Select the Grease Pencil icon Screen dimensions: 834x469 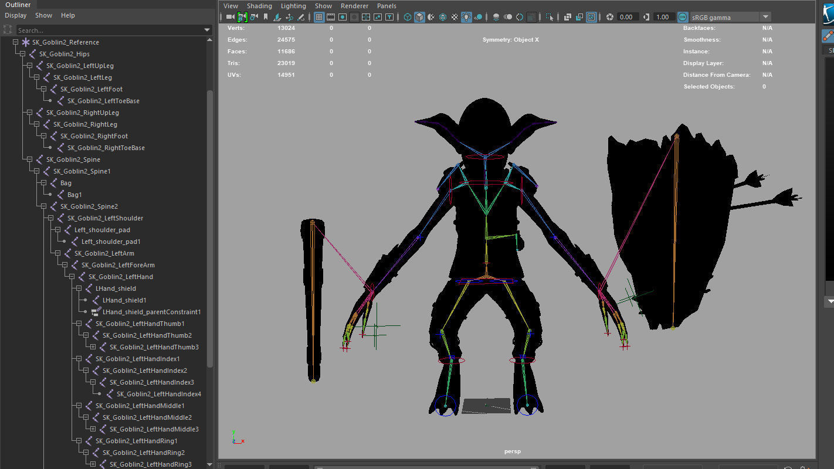click(x=301, y=17)
